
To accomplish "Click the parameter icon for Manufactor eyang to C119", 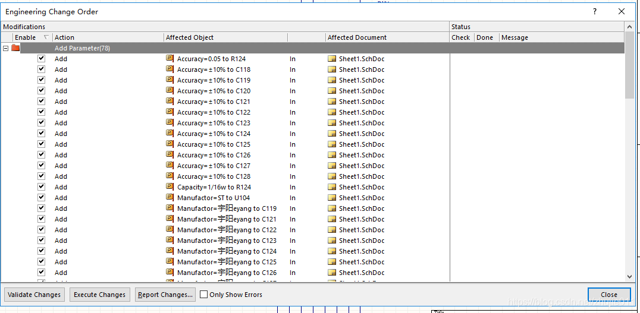I will [170, 208].
